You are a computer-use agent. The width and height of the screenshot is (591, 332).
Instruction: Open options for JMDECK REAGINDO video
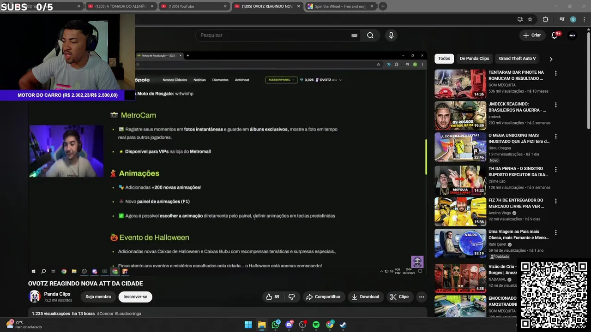pyautogui.click(x=555, y=105)
